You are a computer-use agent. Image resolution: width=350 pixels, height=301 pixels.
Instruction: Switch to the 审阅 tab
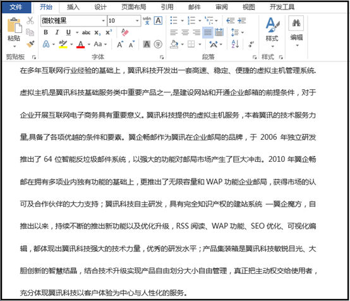coord(222,8)
